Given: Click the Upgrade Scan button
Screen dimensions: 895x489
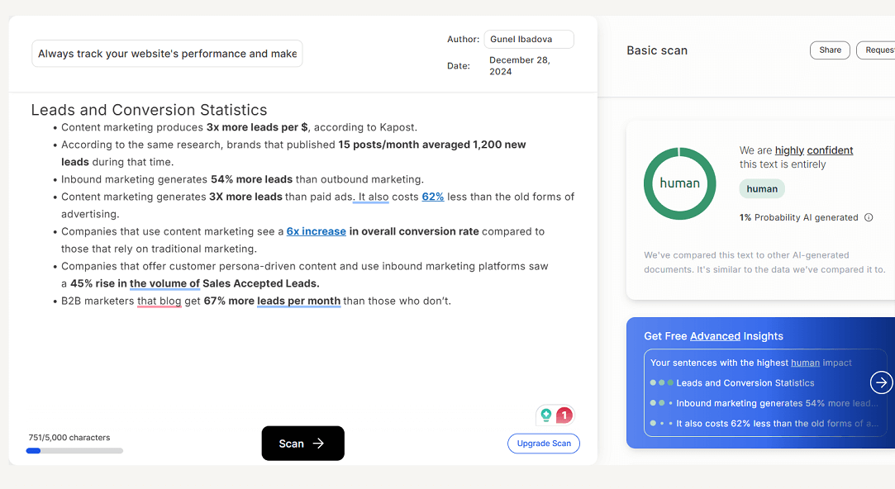Looking at the screenshot, I should click(544, 444).
